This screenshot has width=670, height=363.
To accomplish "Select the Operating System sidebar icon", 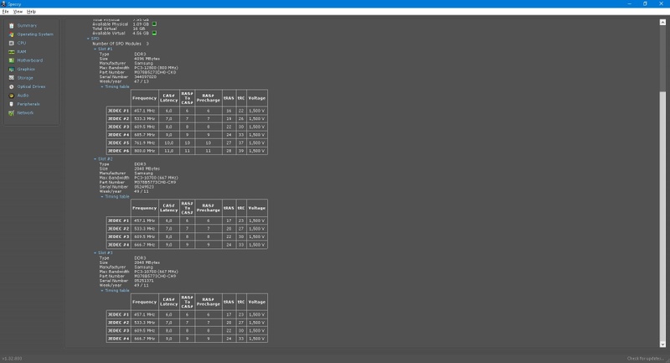I will click(12, 34).
